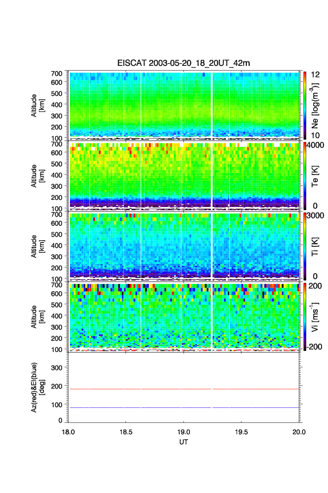
Task: Click the 19.0 tick label on time axis
Action: point(183,431)
